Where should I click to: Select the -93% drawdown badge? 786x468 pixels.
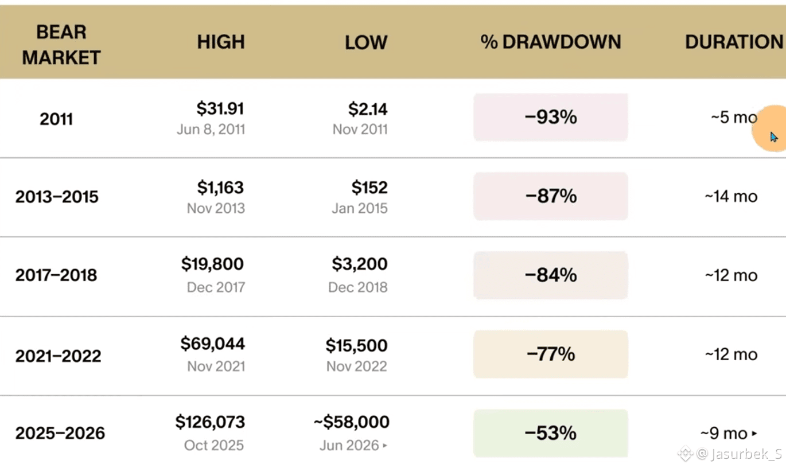551,117
